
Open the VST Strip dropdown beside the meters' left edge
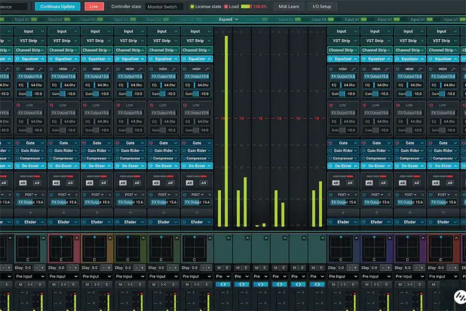[197, 40]
